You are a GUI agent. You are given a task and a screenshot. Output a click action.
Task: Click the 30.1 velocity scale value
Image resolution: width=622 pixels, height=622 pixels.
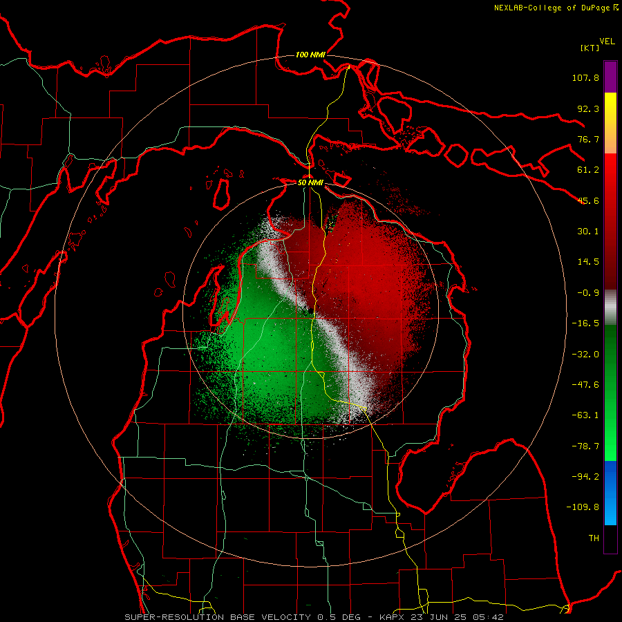(x=588, y=232)
